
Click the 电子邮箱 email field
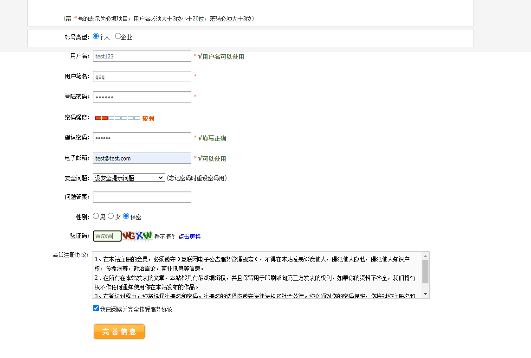coord(142,158)
